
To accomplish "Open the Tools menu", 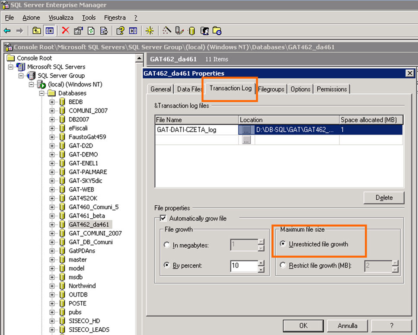I will pos(89,18).
